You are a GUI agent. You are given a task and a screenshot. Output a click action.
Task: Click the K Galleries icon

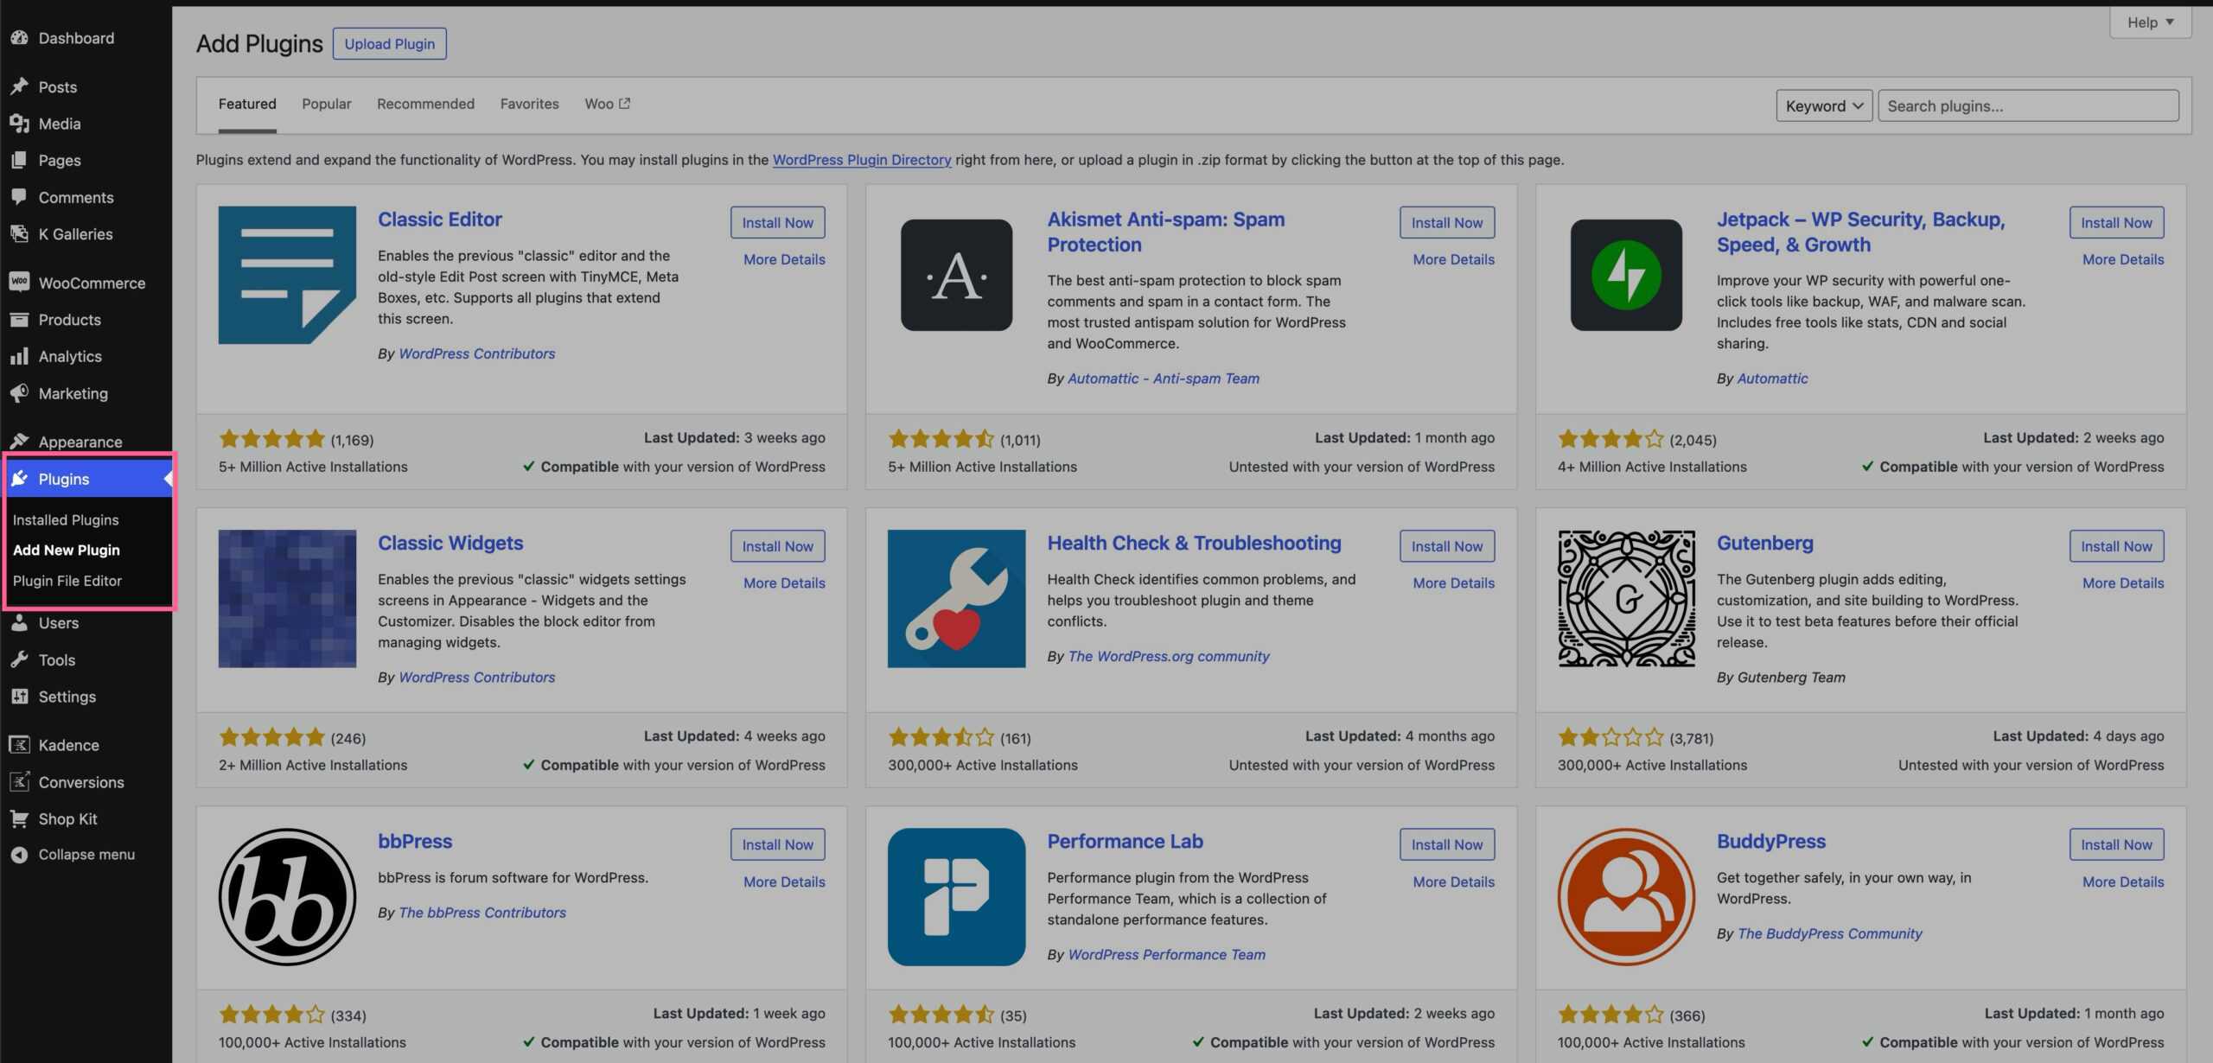tap(19, 233)
